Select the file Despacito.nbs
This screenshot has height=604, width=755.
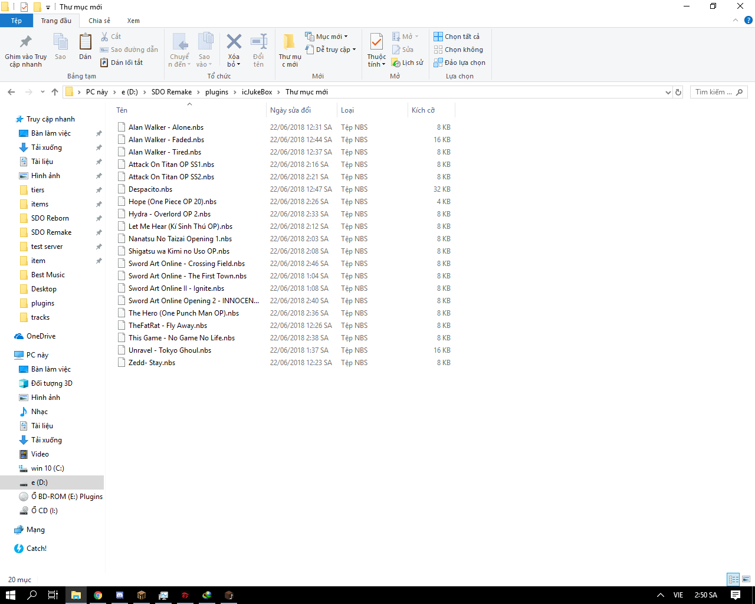click(x=150, y=189)
